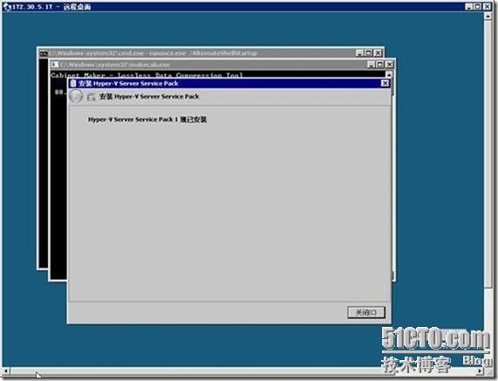Click the installer package icon beside the wizard title
Viewport: 498px width, 381px height.
pos(92,97)
